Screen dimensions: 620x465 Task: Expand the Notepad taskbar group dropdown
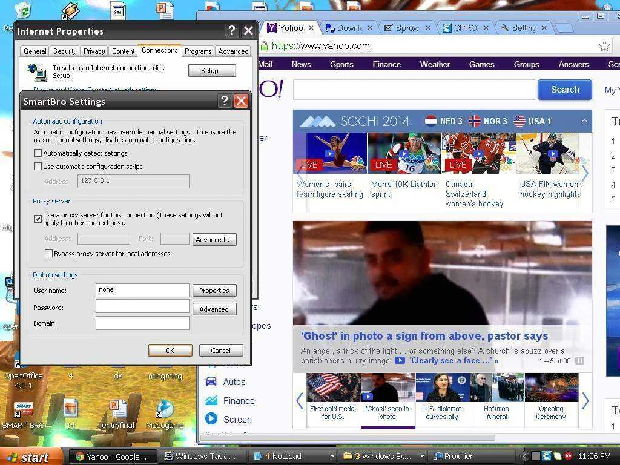332,457
